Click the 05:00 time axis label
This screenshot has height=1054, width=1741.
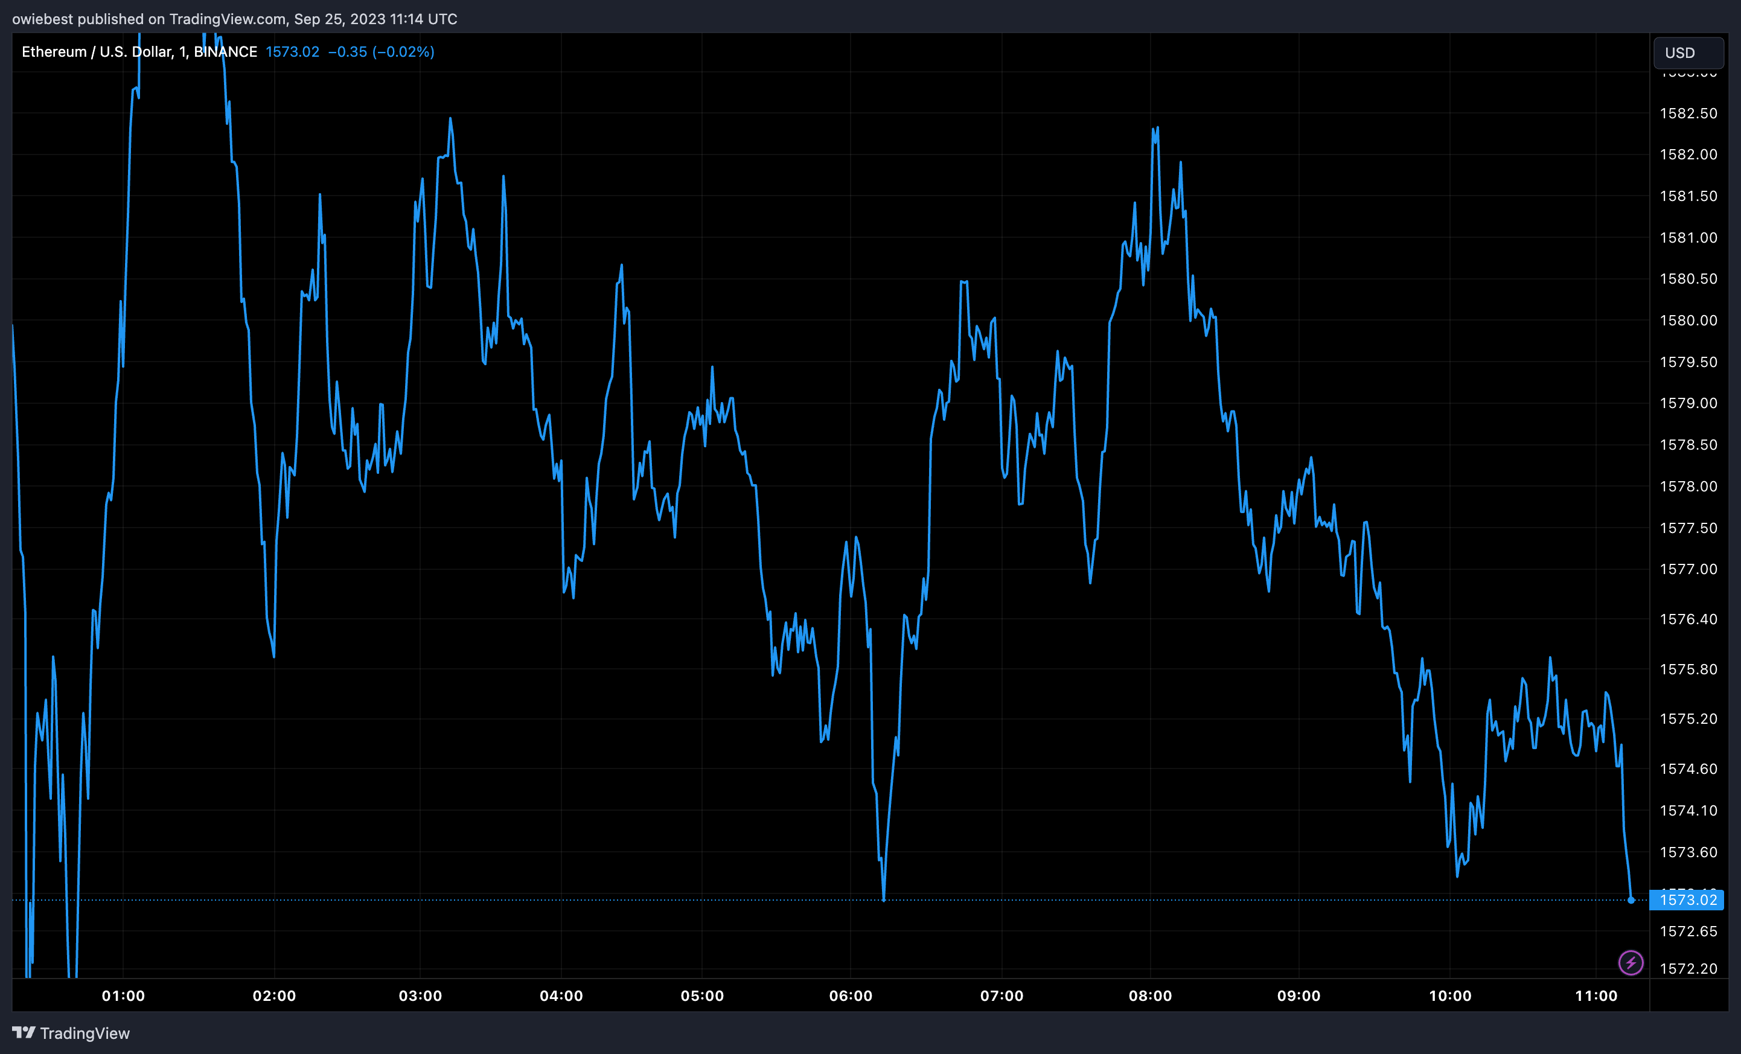pos(701,995)
